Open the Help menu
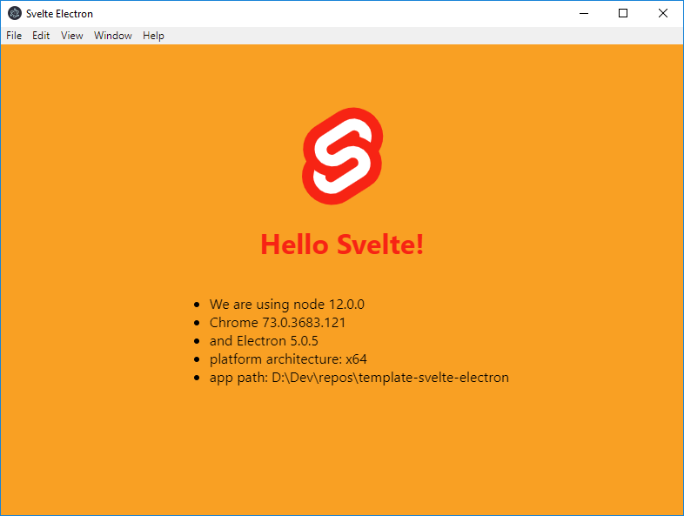This screenshot has width=684, height=516. [x=153, y=36]
